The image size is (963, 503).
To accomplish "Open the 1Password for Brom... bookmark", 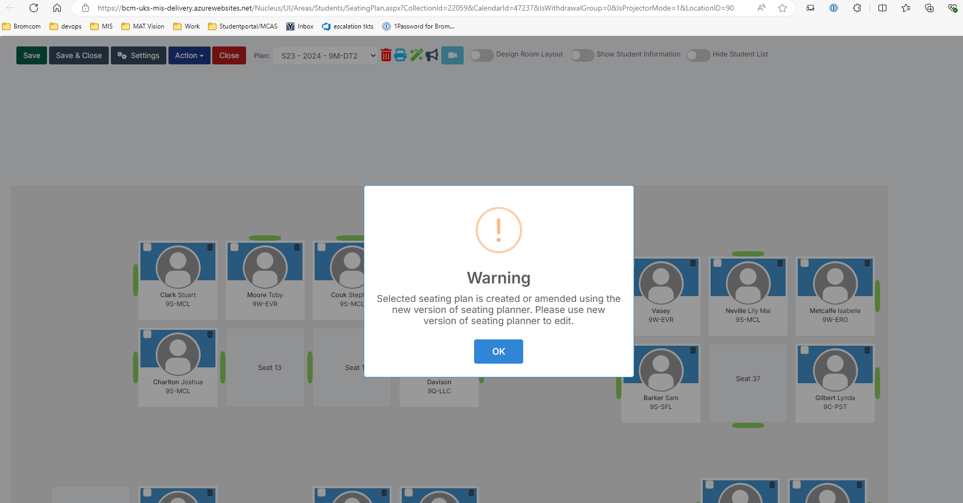I will [419, 26].
